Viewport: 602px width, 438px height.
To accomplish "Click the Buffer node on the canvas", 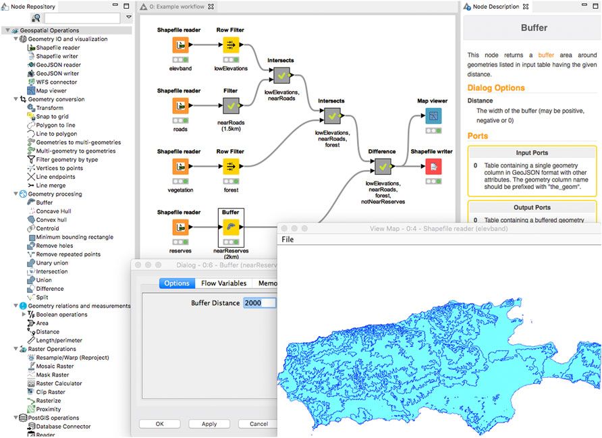I will click(231, 227).
